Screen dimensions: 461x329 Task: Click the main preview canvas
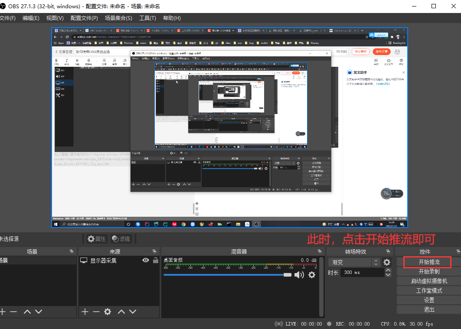[229, 128]
